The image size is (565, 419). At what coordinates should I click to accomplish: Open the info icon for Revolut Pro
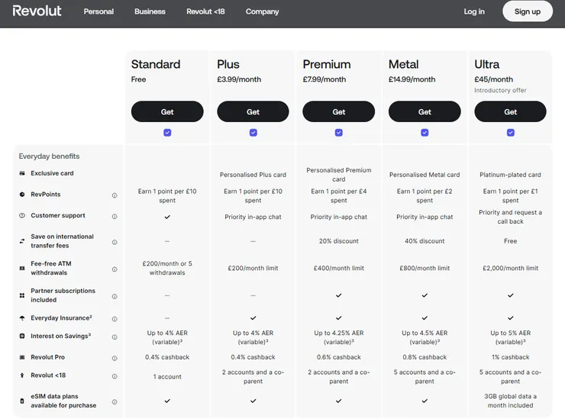115,358
